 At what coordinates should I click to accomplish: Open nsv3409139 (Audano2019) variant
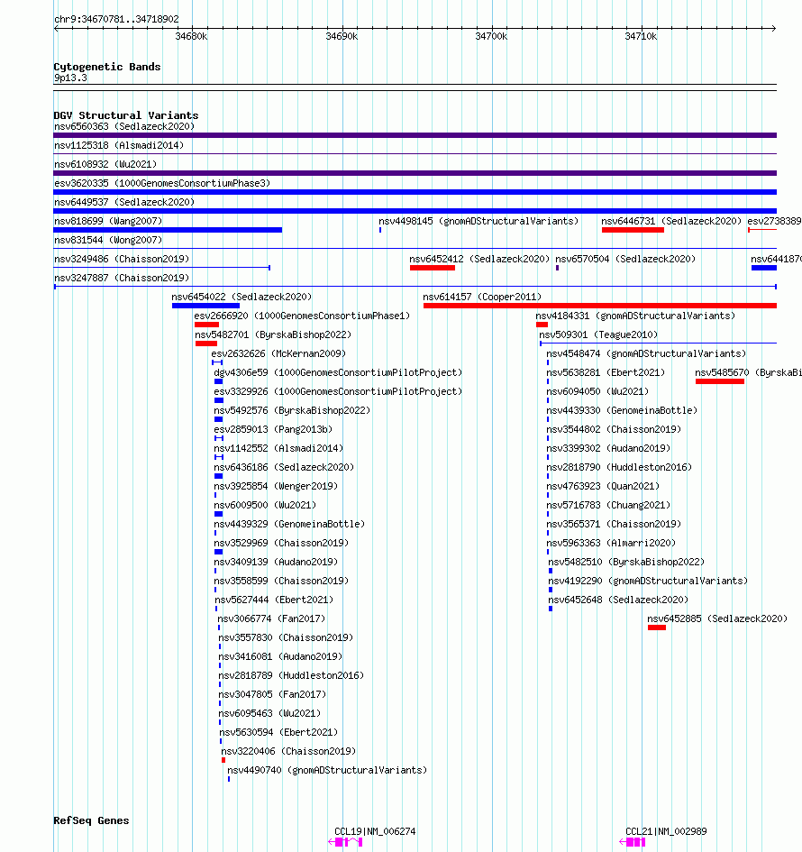click(x=276, y=563)
